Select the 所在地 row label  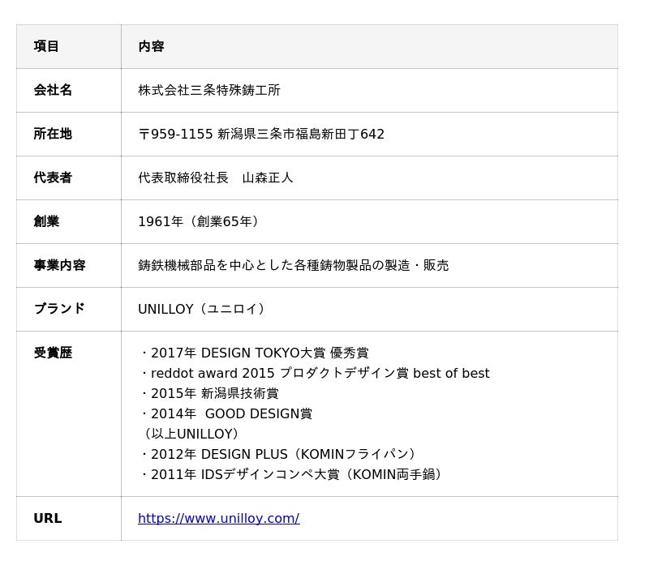[53, 134]
